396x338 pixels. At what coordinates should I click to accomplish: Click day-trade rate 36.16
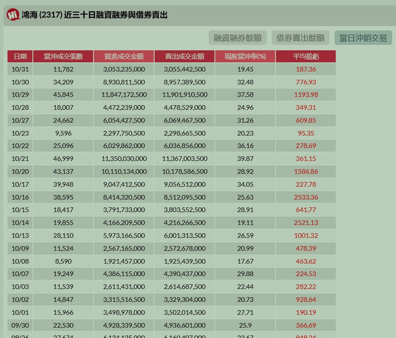[x=245, y=146]
